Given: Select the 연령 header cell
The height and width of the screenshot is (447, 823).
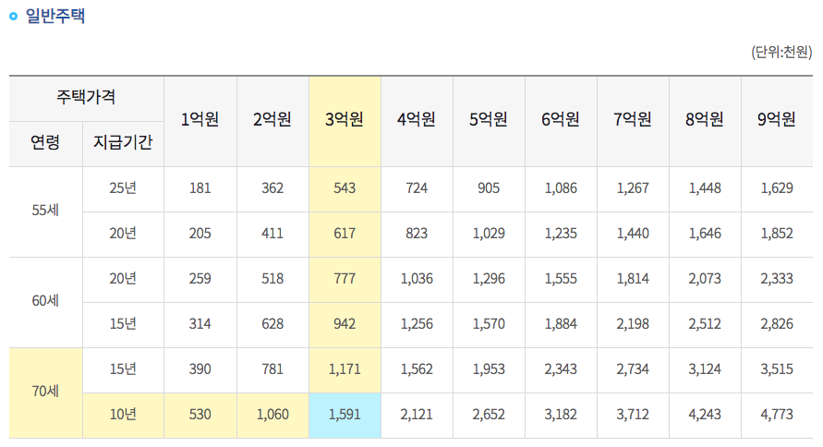Looking at the screenshot, I should (45, 144).
